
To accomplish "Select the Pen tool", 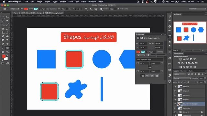I will pos(3,44).
